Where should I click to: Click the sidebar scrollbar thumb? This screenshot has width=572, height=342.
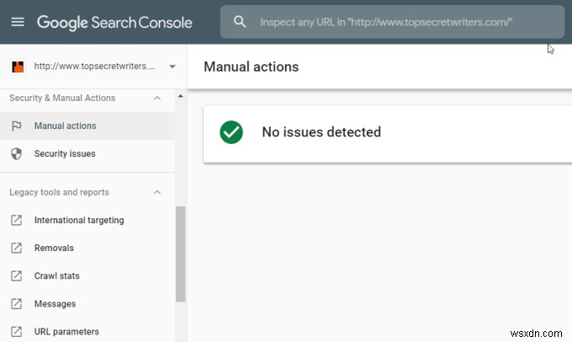coord(181,254)
